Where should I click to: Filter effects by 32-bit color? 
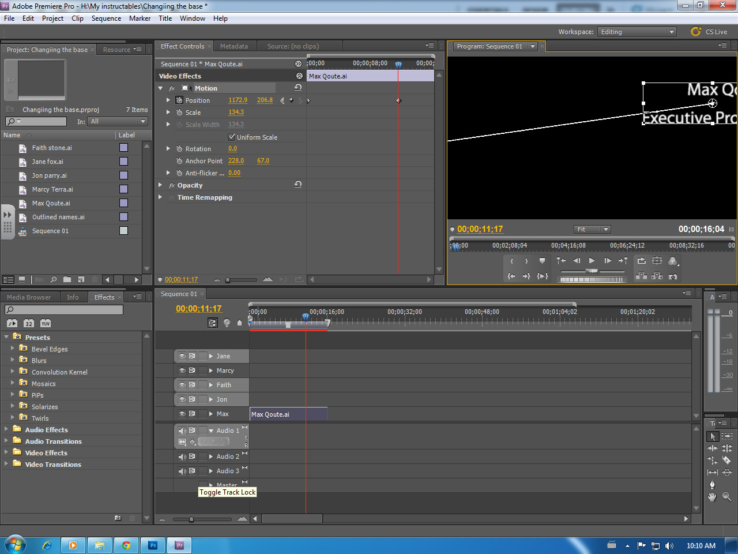pyautogui.click(x=29, y=323)
